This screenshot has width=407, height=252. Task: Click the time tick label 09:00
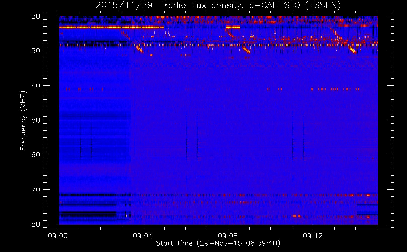tap(58, 236)
